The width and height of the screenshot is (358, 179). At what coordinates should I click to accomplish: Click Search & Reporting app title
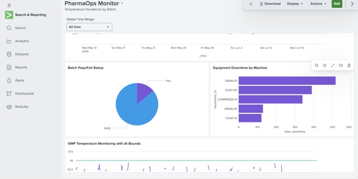31,15
